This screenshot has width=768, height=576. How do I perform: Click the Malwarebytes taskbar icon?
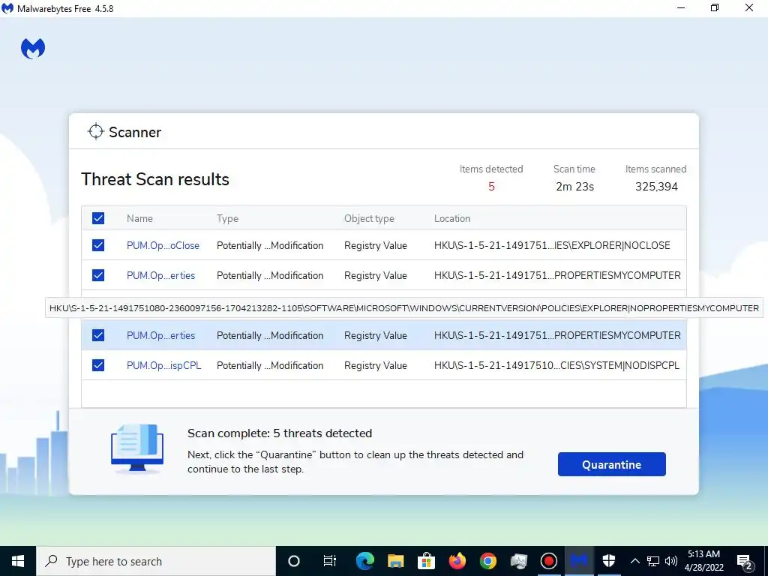pyautogui.click(x=579, y=561)
